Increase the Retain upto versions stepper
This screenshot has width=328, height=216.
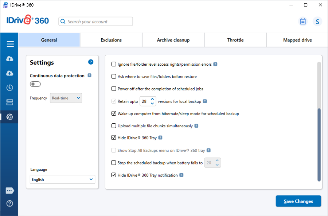click(152, 99)
